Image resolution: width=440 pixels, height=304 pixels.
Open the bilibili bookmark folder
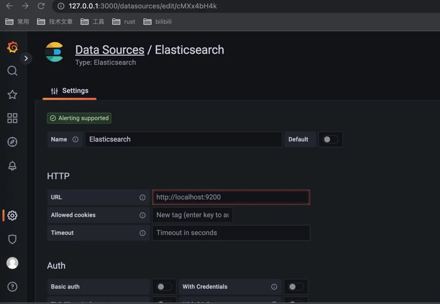tap(157, 22)
